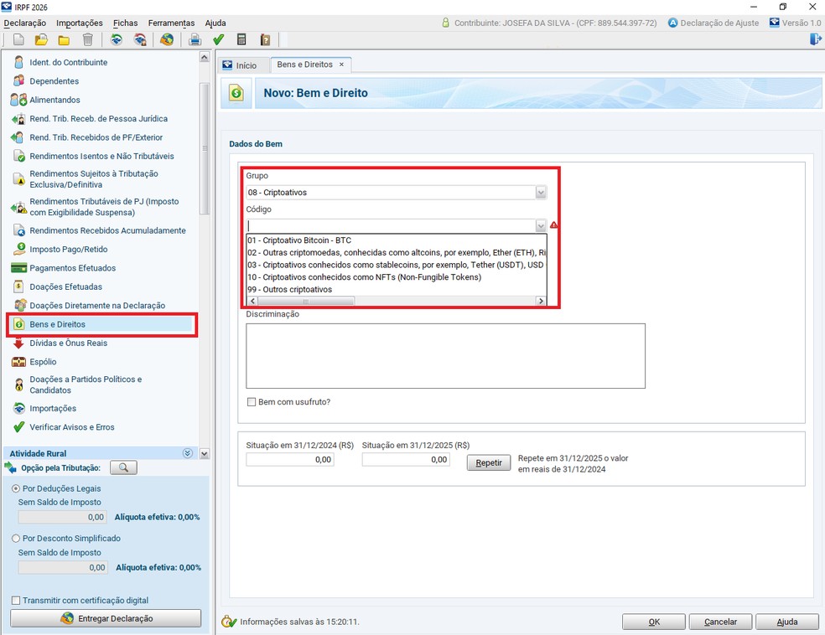The image size is (825, 635).
Task: Choose 01 - Criptoativo Bitcoin - BTC
Action: 397,240
